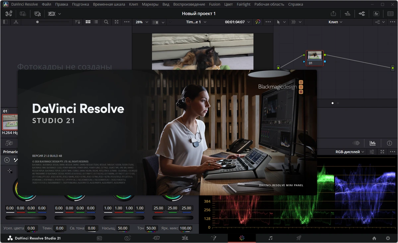Open the gallery three-dots options menu
The height and width of the screenshot is (243, 398).
[127, 22]
